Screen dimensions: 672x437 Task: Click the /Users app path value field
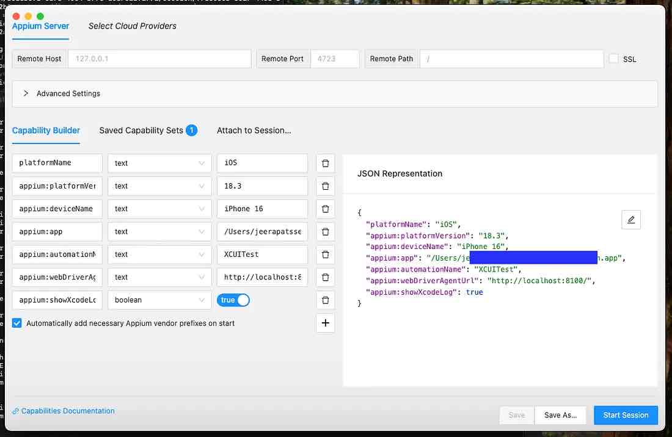point(262,231)
